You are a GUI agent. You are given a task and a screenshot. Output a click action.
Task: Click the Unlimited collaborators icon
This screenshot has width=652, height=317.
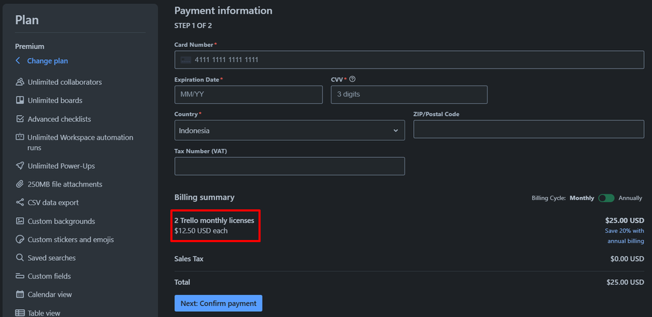20,82
